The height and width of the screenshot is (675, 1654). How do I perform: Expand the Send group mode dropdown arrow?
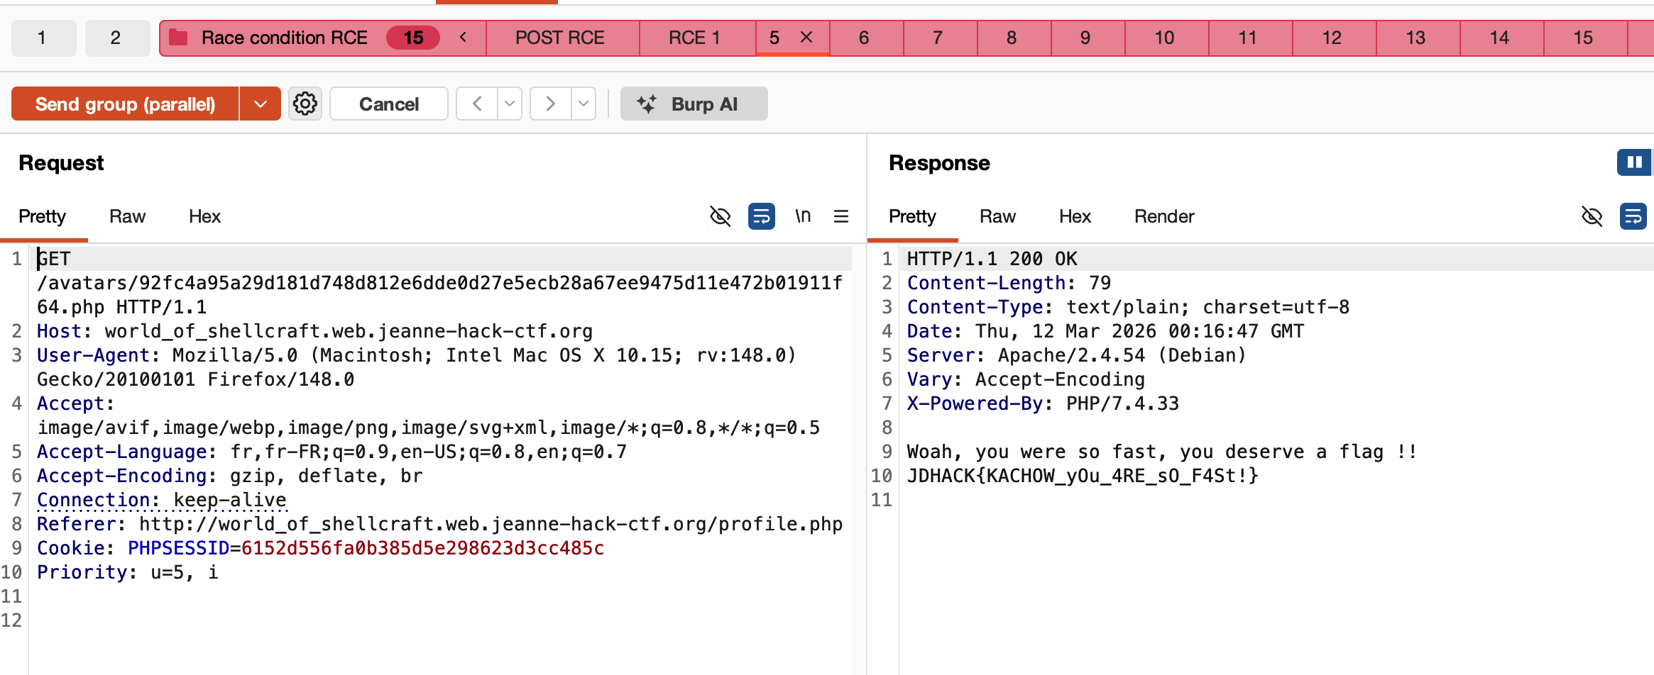[x=261, y=104]
